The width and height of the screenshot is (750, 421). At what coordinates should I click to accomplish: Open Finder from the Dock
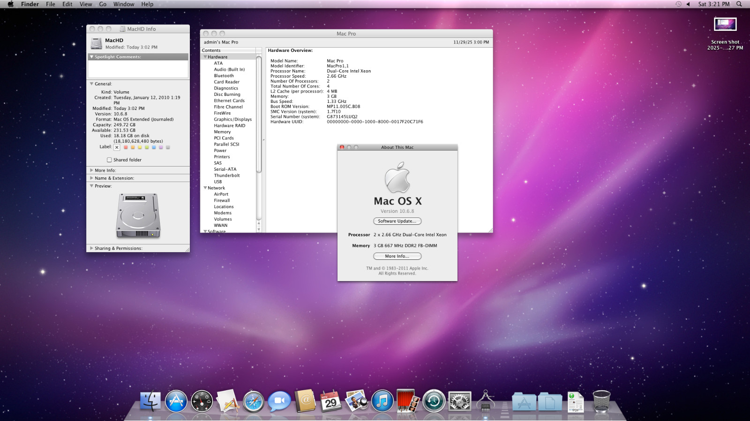coord(150,401)
